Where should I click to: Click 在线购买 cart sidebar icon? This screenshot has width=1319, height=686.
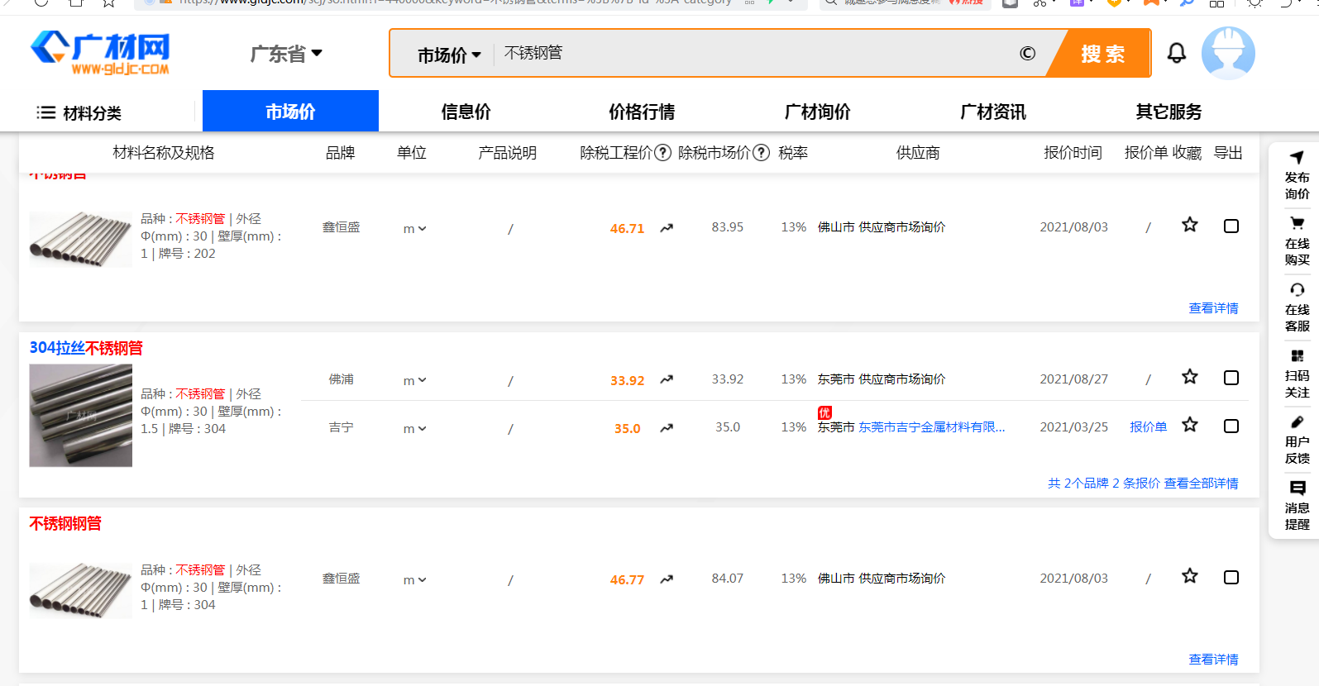point(1297,223)
